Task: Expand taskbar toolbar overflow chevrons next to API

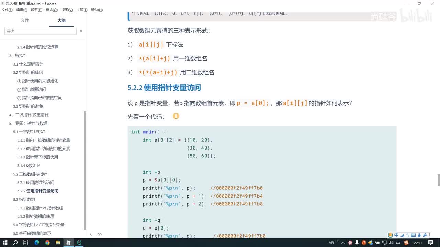Action: (x=337, y=241)
